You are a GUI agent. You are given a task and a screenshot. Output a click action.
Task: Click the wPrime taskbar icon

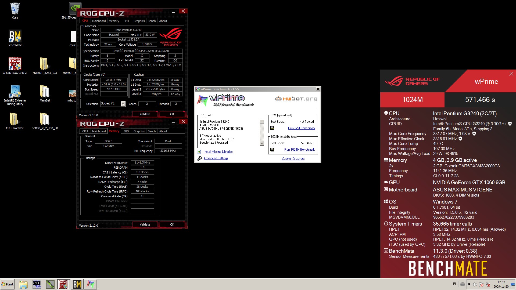point(91,284)
